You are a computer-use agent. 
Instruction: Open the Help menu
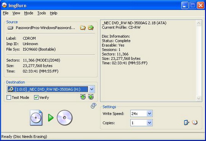(54, 13)
